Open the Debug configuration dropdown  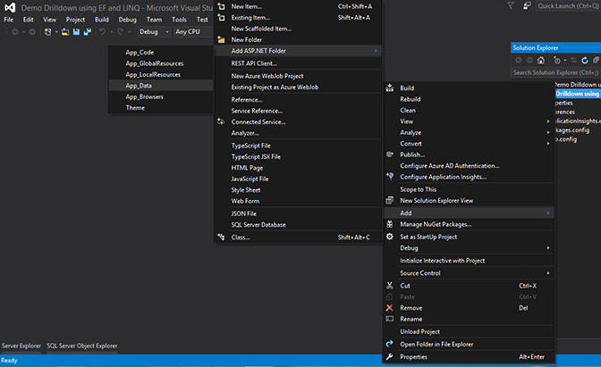(x=152, y=32)
